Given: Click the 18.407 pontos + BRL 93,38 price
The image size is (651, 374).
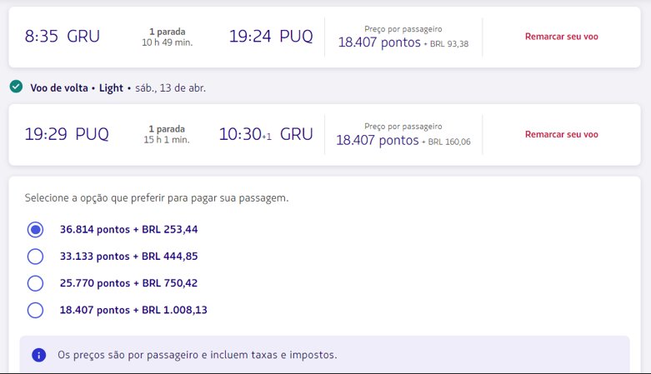Looking at the screenshot, I should pos(403,42).
